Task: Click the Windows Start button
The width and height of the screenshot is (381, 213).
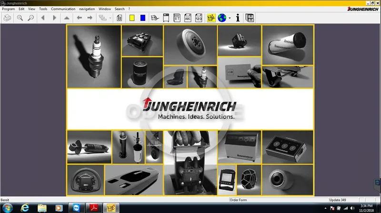Action: [x=7, y=208]
